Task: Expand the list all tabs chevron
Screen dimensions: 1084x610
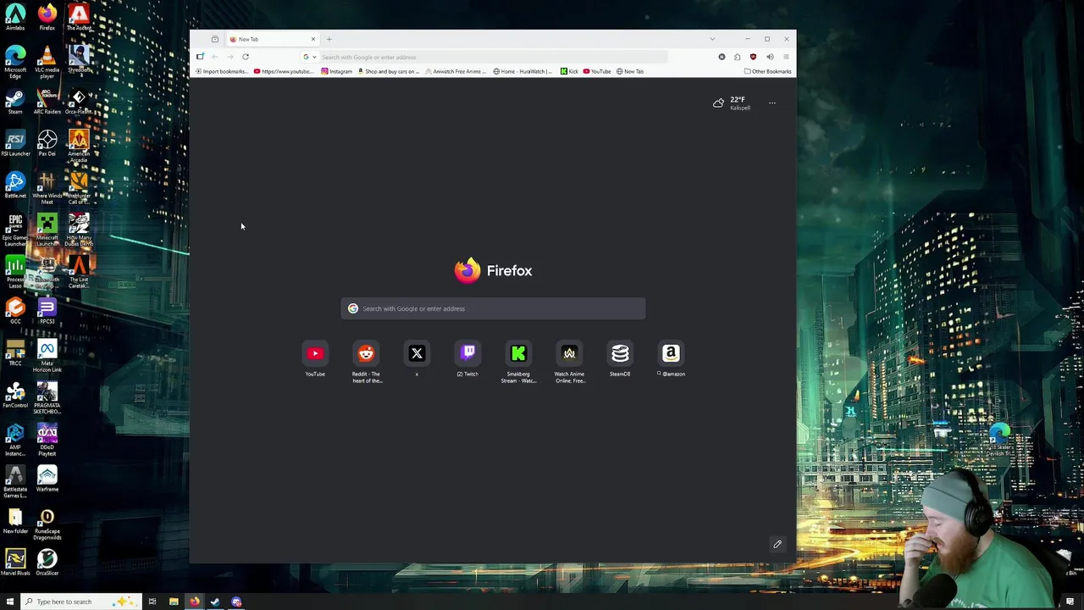Action: click(712, 39)
